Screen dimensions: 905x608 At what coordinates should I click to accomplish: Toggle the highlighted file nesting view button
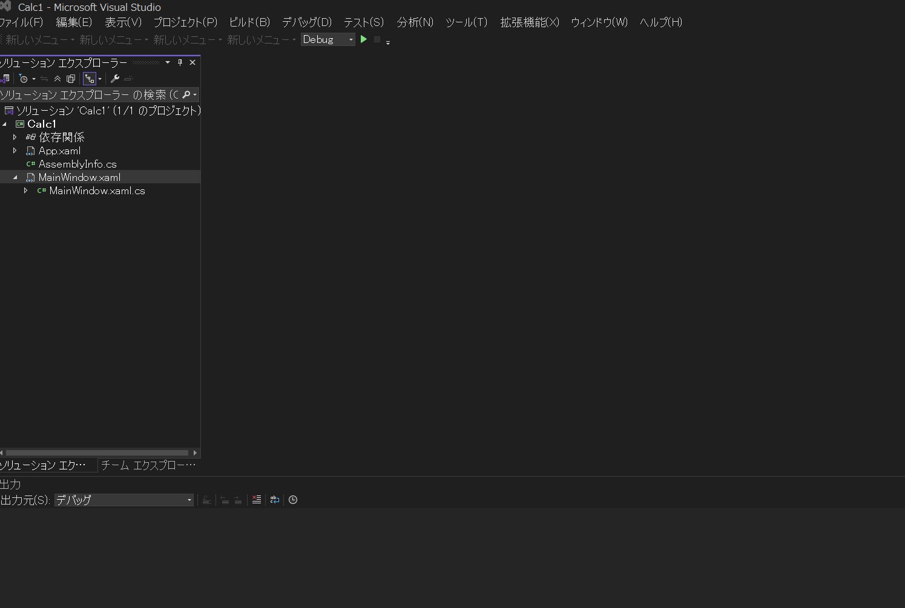pos(90,79)
